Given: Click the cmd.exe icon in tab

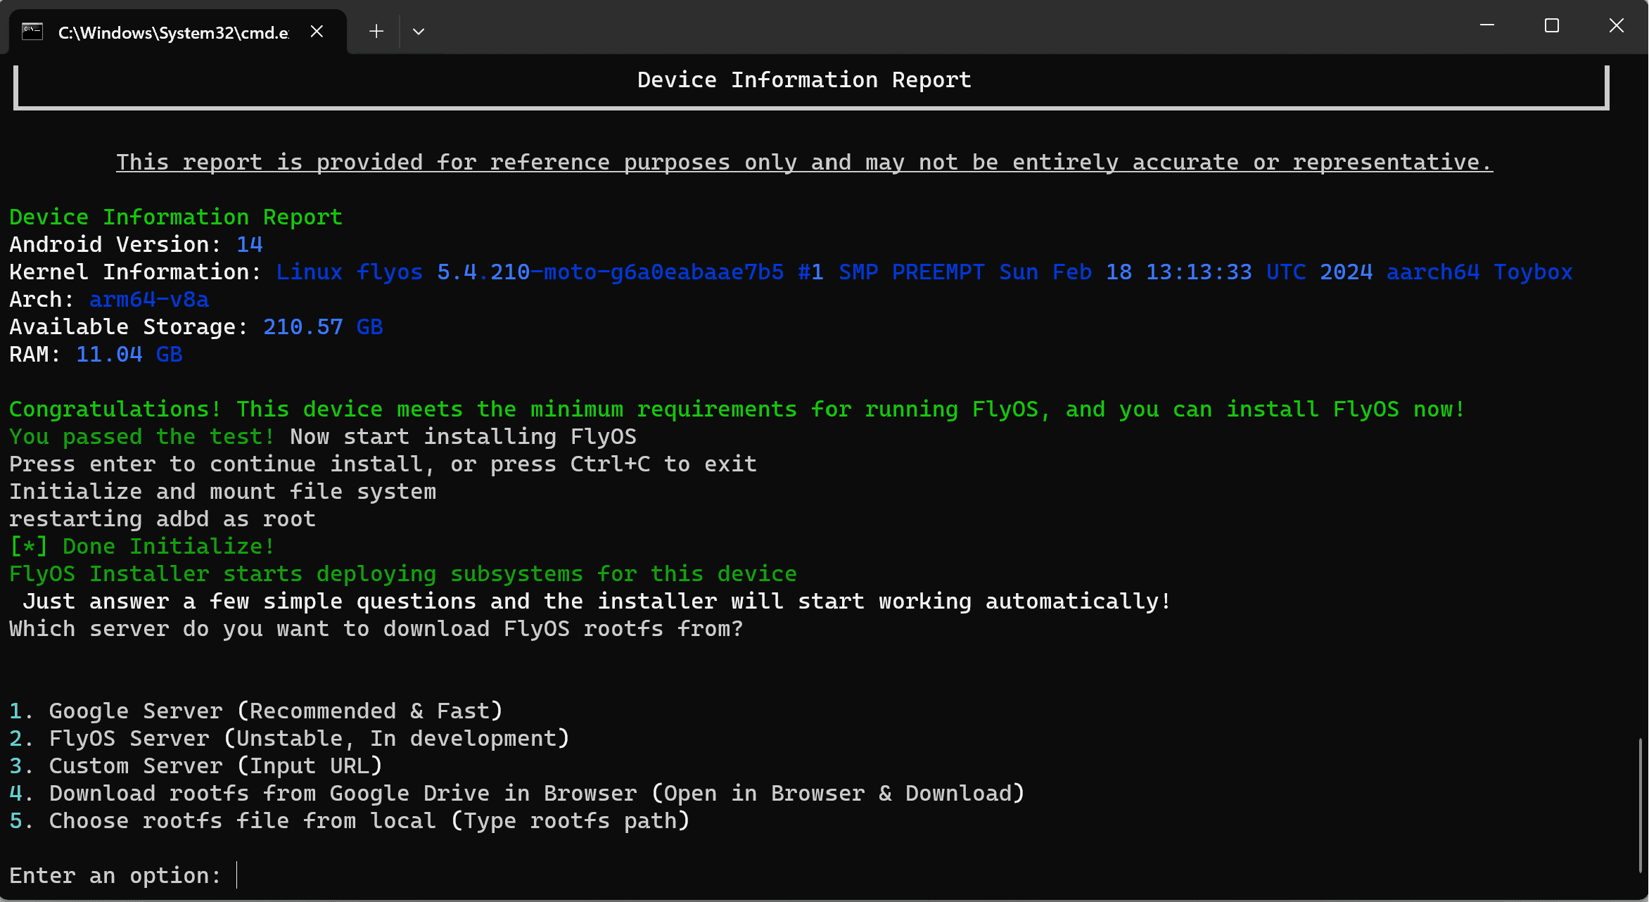Looking at the screenshot, I should 32,32.
